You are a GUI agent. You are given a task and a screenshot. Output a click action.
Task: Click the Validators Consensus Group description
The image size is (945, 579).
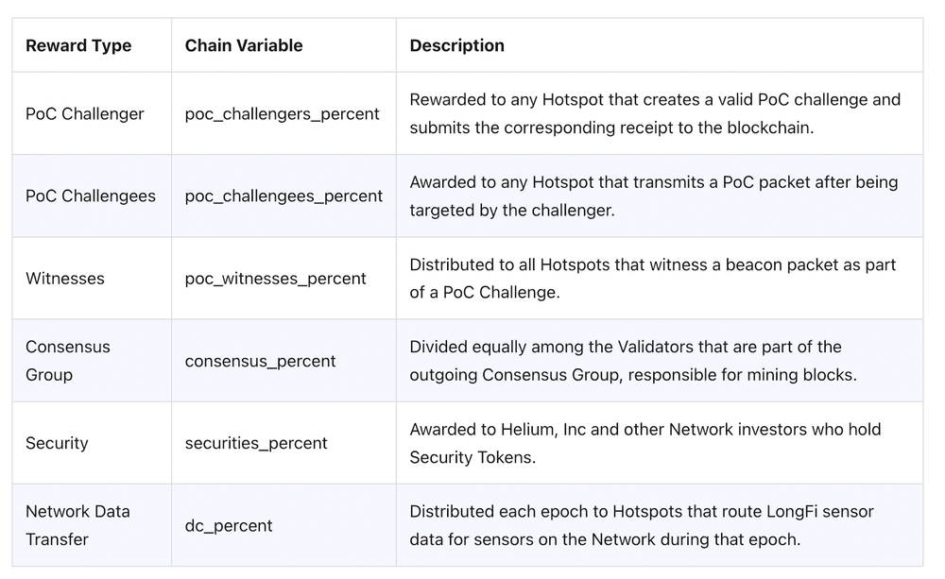(633, 361)
